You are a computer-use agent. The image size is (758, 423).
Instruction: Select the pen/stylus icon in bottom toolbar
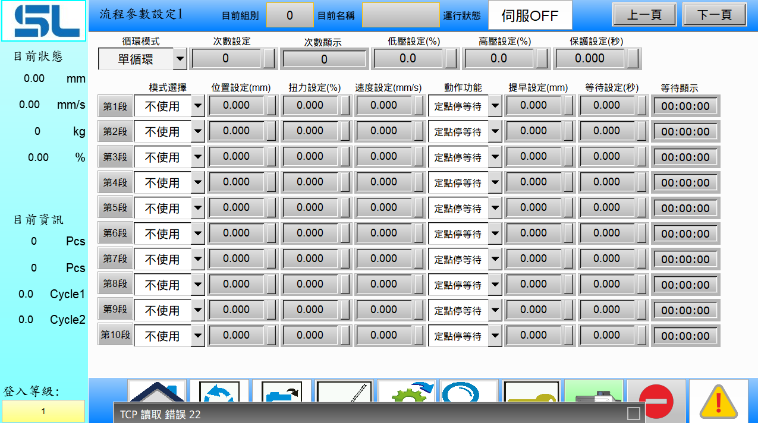[x=344, y=391]
